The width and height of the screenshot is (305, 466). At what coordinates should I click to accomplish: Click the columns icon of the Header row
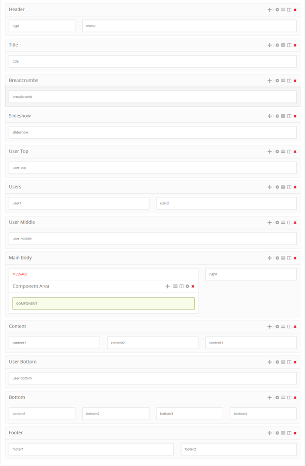pos(289,10)
